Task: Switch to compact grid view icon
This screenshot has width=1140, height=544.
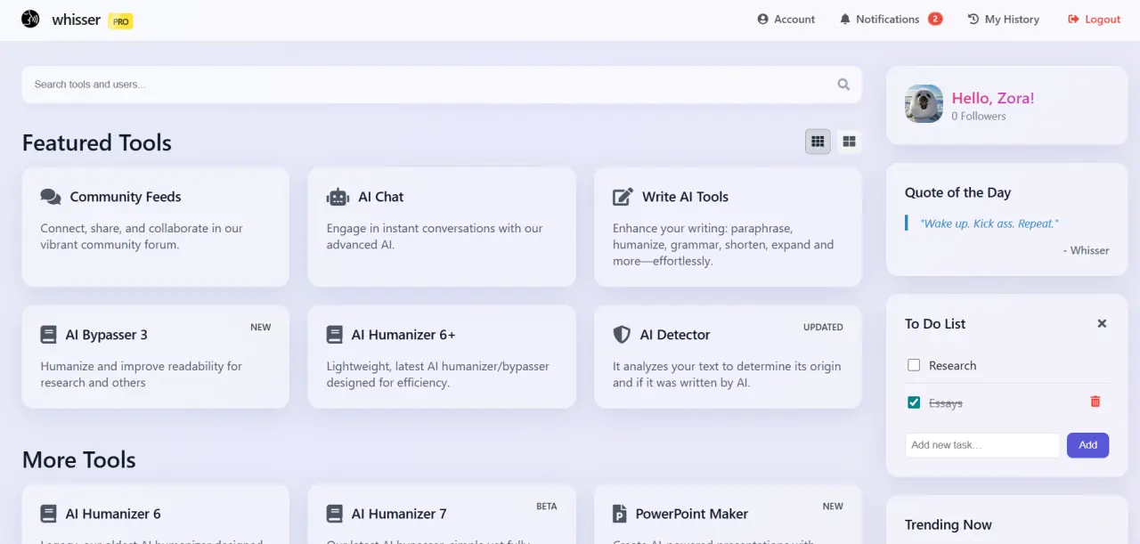Action: (818, 142)
